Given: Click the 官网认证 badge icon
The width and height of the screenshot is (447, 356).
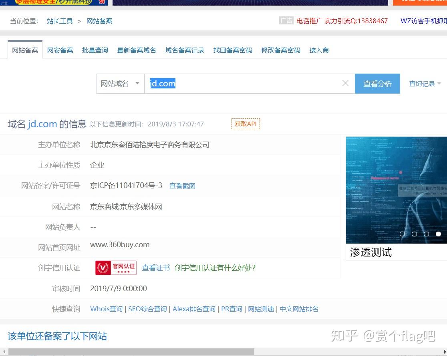Looking at the screenshot, I should pos(116,268).
